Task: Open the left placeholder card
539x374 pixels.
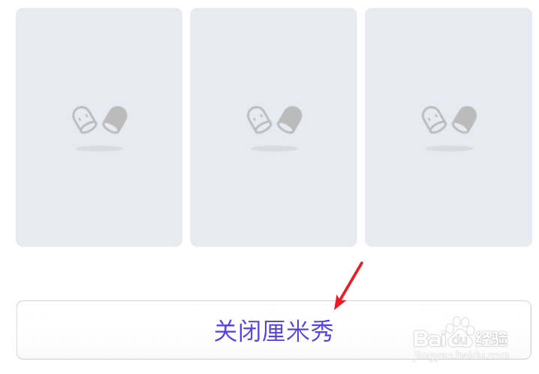Action: click(99, 127)
